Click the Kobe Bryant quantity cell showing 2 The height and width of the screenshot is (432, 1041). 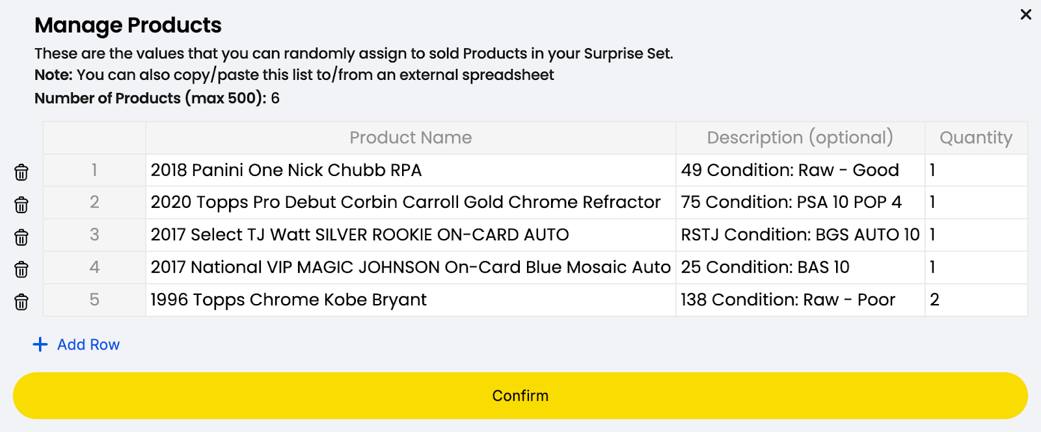(975, 300)
